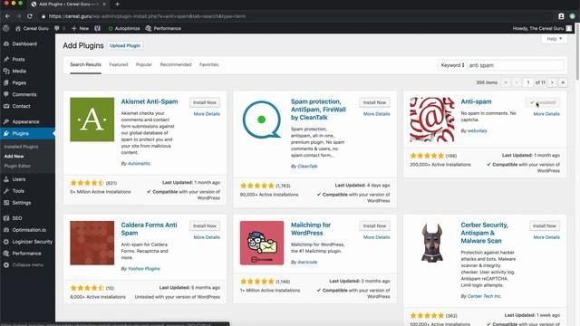Click the Yoast SEO icon in the admin bar
The height and width of the screenshot is (326, 580).
pos(97,28)
